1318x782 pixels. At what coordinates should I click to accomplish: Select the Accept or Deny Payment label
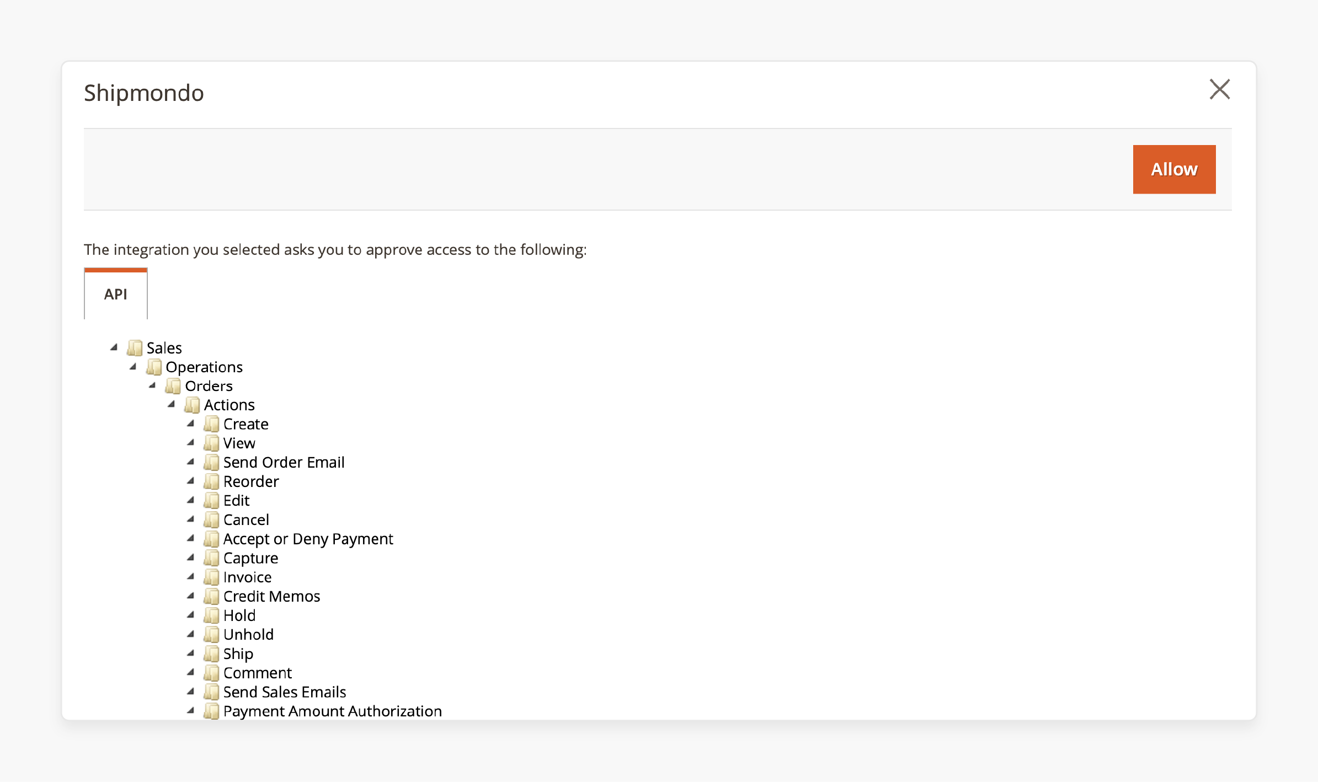tap(308, 539)
